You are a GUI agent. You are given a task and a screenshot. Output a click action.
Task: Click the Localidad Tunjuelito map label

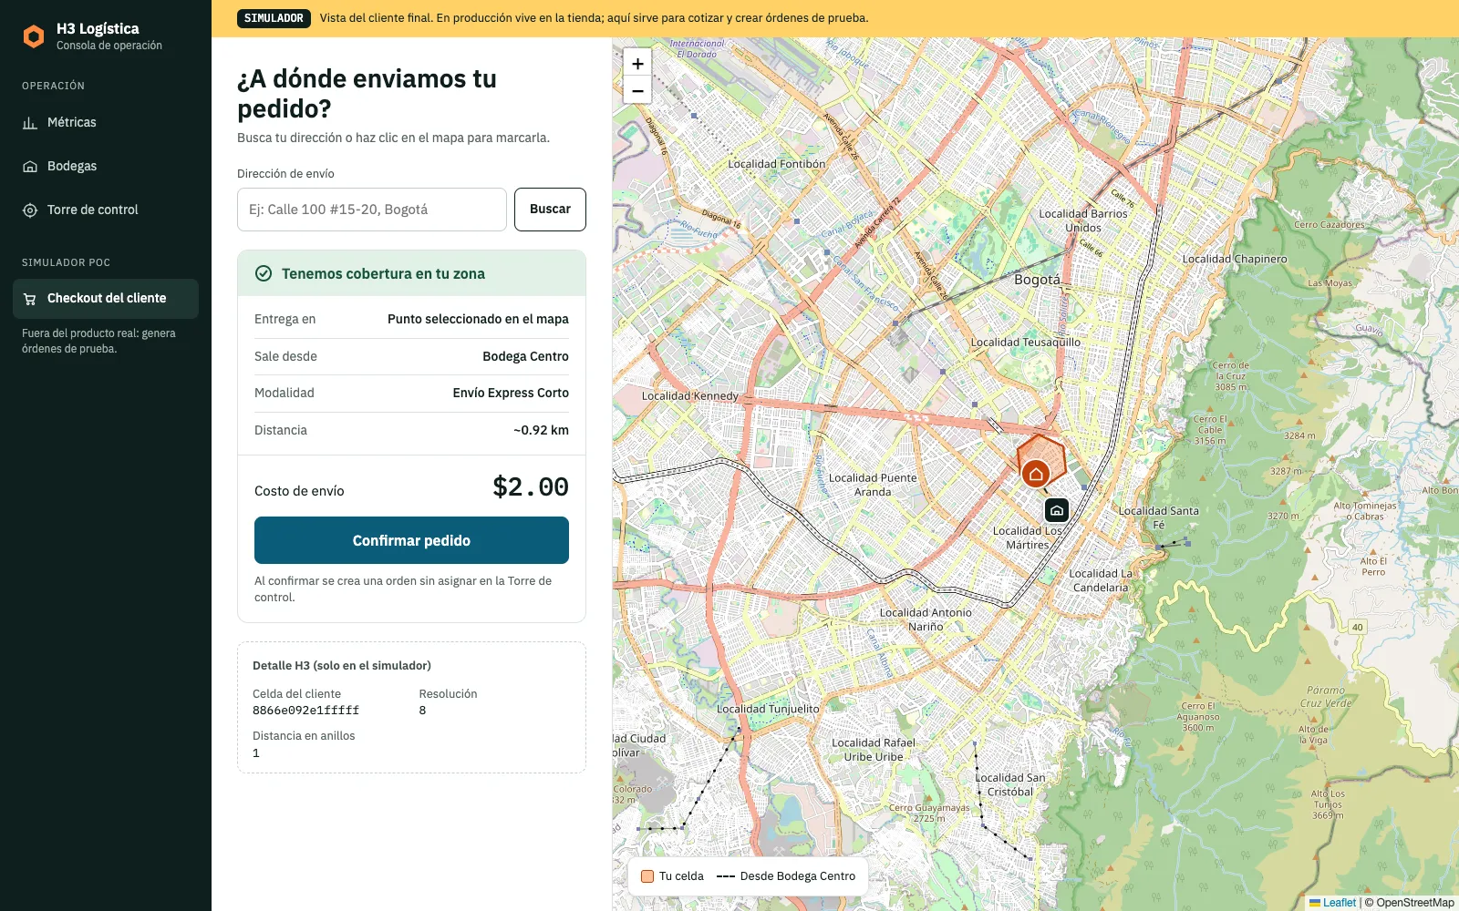pyautogui.click(x=768, y=709)
